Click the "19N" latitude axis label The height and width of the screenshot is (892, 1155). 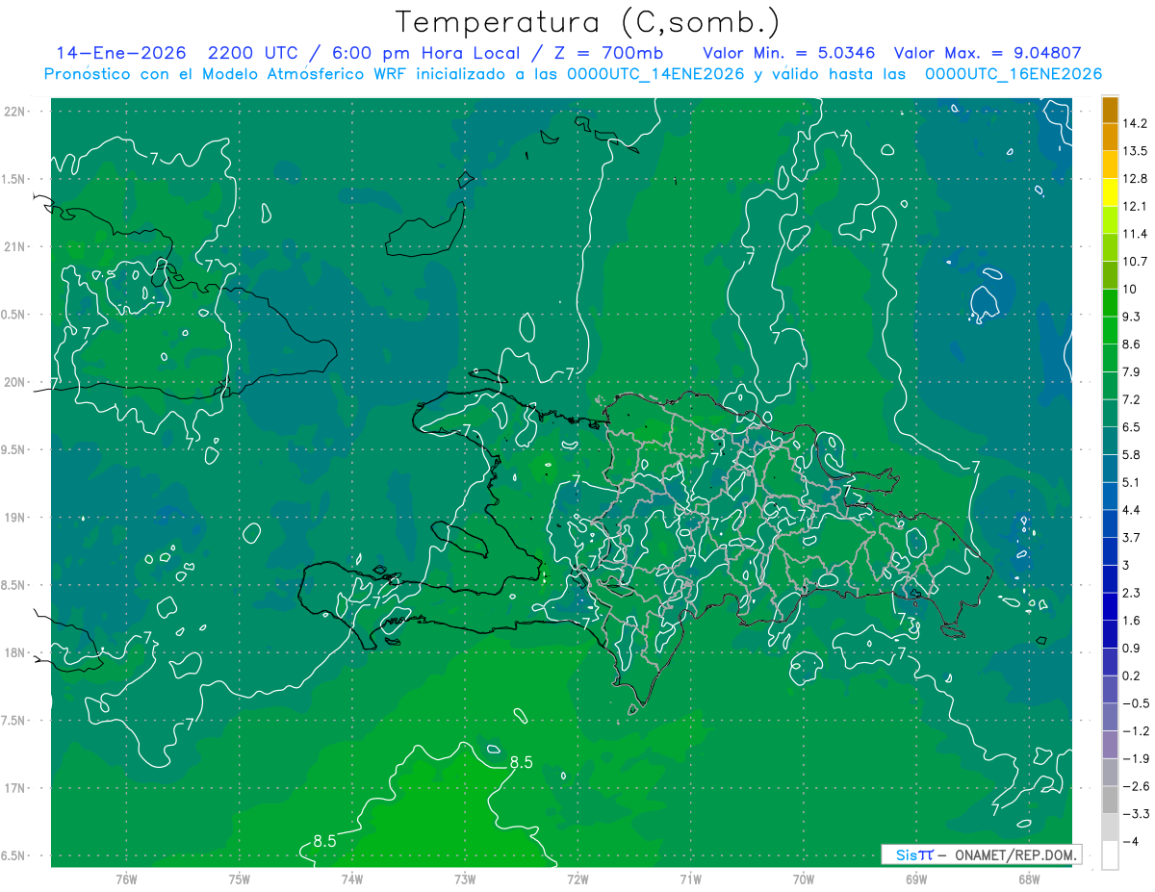pos(14,518)
